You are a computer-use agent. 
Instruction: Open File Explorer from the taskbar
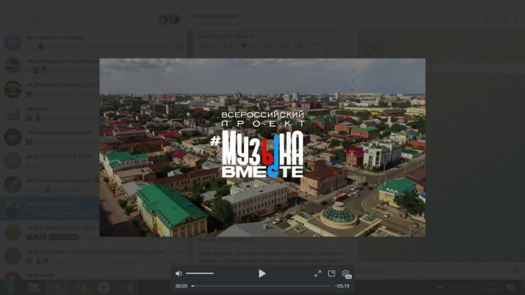coord(33,288)
